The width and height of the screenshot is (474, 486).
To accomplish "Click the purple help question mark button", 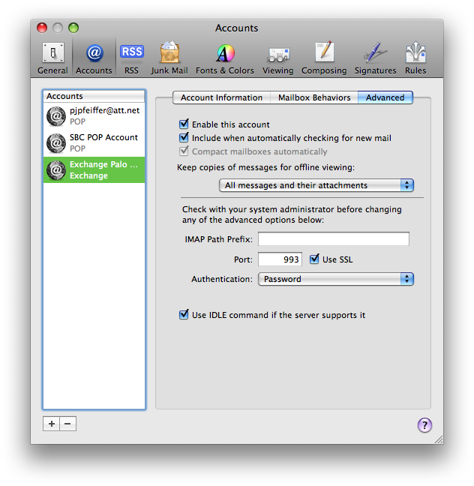I will (x=424, y=425).
